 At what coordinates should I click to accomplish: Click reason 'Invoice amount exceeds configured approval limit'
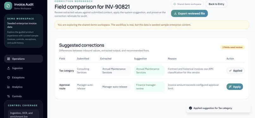pos(193,87)
